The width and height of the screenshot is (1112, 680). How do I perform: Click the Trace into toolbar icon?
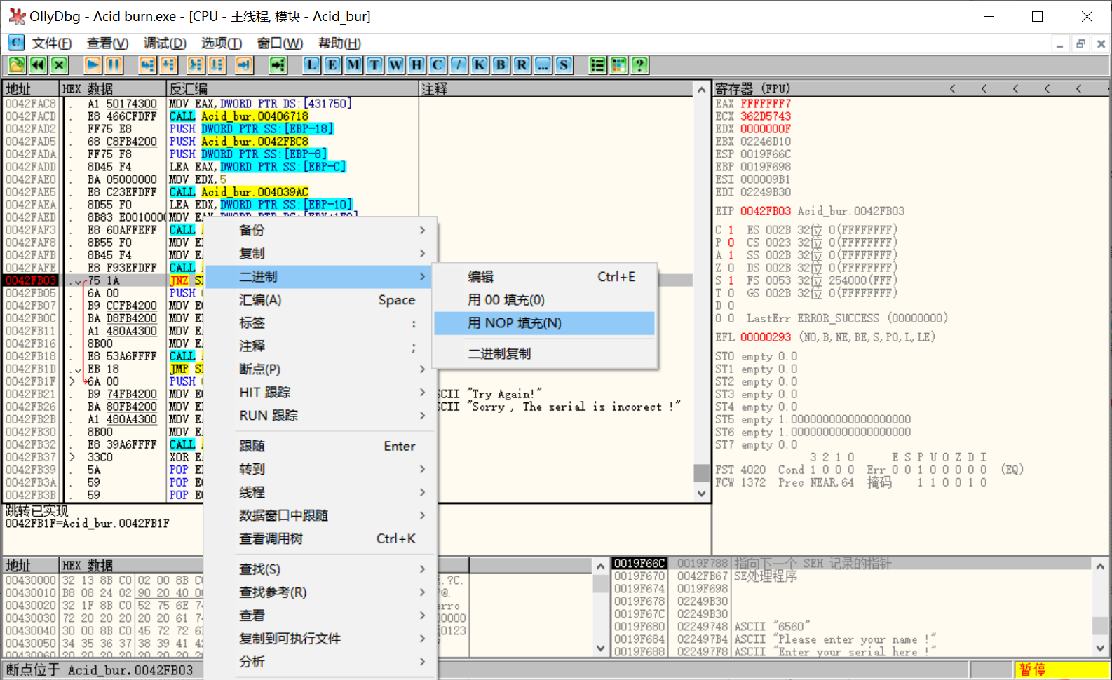pos(196,65)
